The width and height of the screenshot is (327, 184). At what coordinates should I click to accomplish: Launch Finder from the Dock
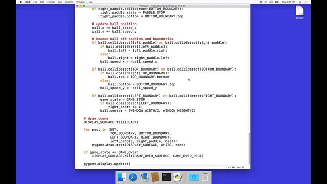pyautogui.click(x=122, y=177)
